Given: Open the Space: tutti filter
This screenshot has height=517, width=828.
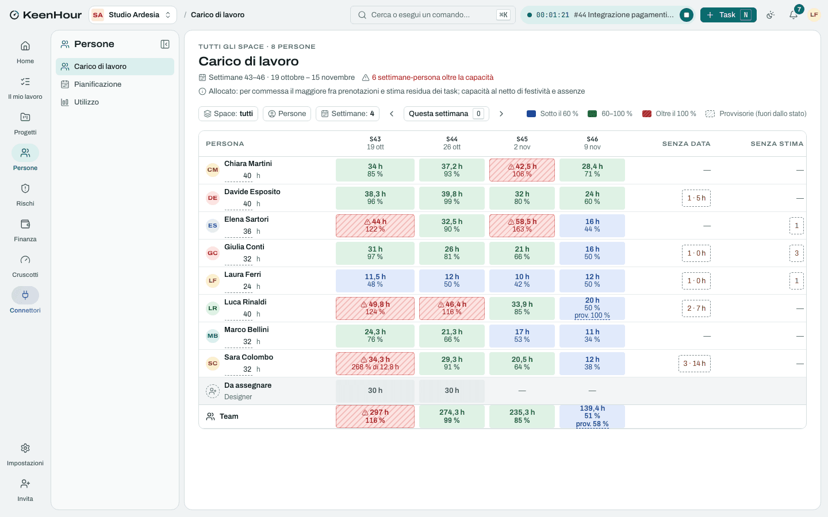Looking at the screenshot, I should click(228, 114).
